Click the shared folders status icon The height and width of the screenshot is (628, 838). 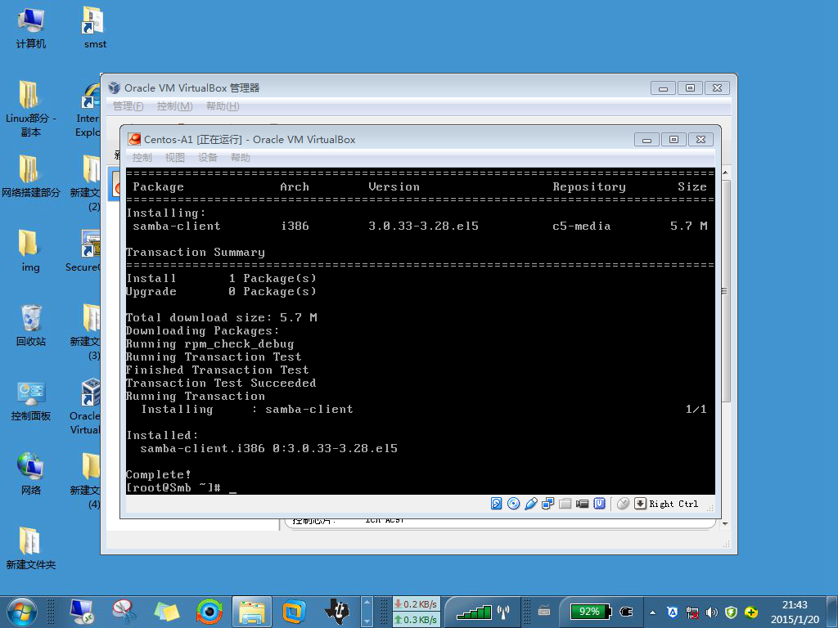(x=565, y=504)
